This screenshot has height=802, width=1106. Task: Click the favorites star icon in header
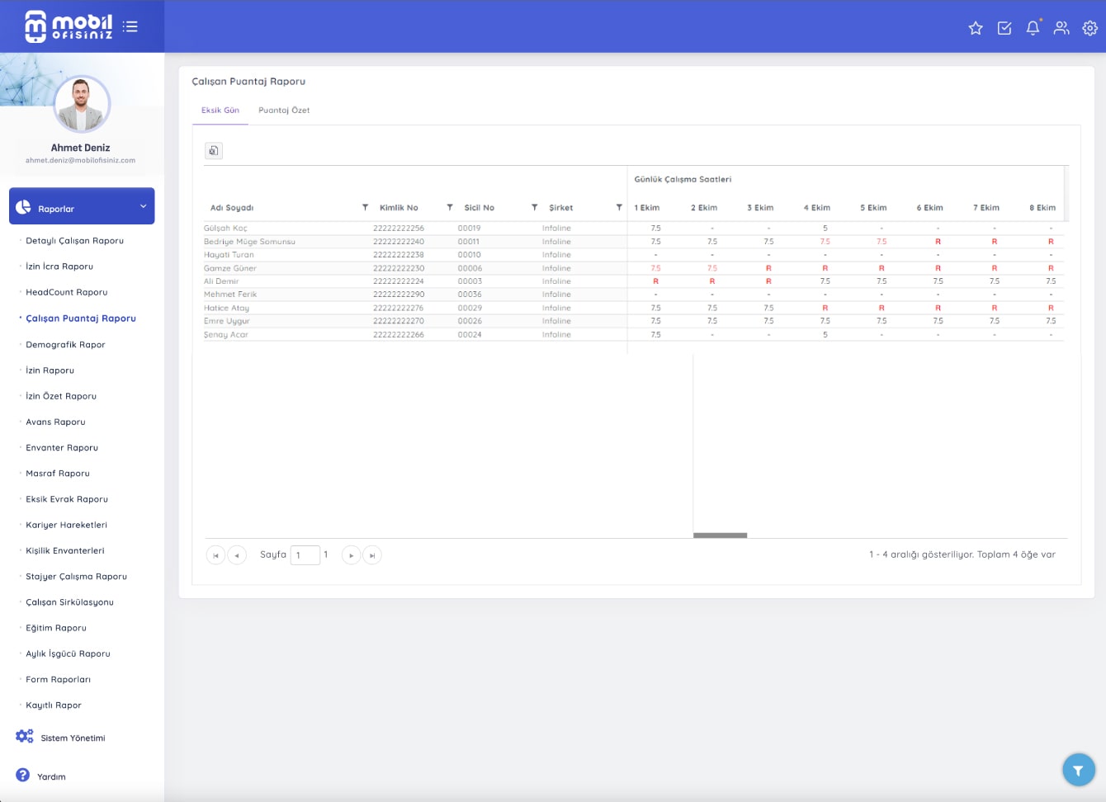tap(976, 28)
